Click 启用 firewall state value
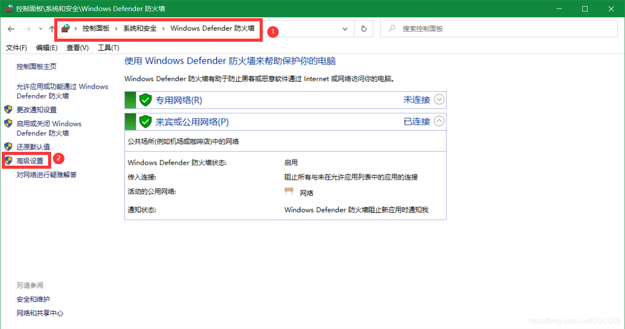Screen dimensions: 625x329 click(291, 163)
